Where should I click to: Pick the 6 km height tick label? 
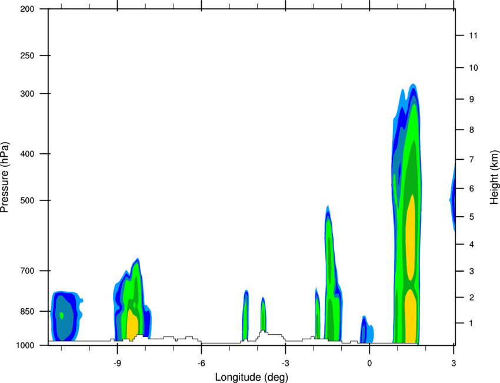click(471, 189)
